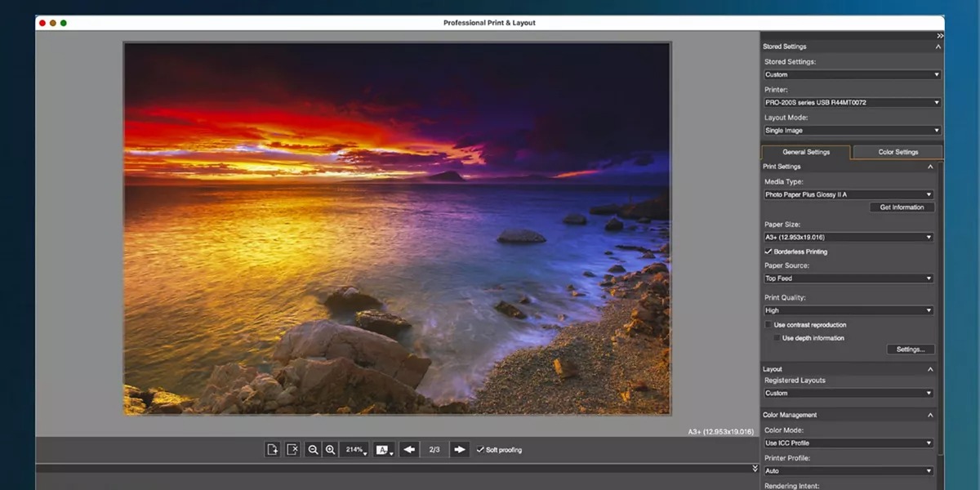Viewport: 980px width, 490px height.
Task: Click the Professional Print & Layout window title
Action: pyautogui.click(x=489, y=23)
